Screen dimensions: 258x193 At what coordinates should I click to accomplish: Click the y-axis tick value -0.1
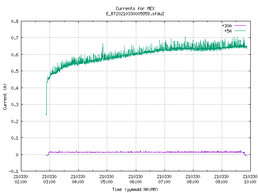pyautogui.click(x=13, y=171)
